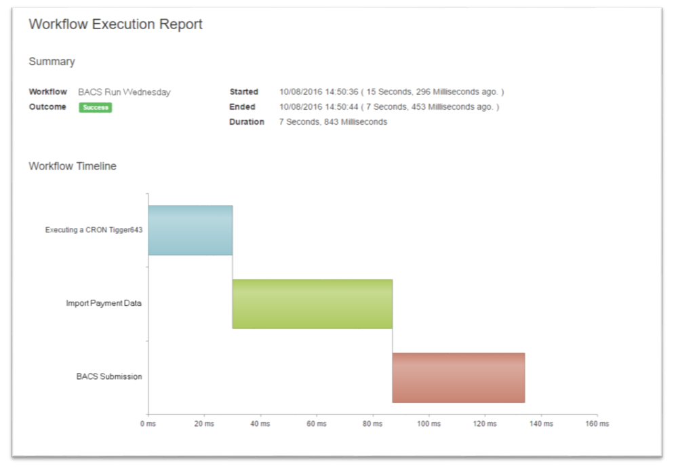
Task: Click the 'BACS Submission' axis label
Action: tap(109, 376)
